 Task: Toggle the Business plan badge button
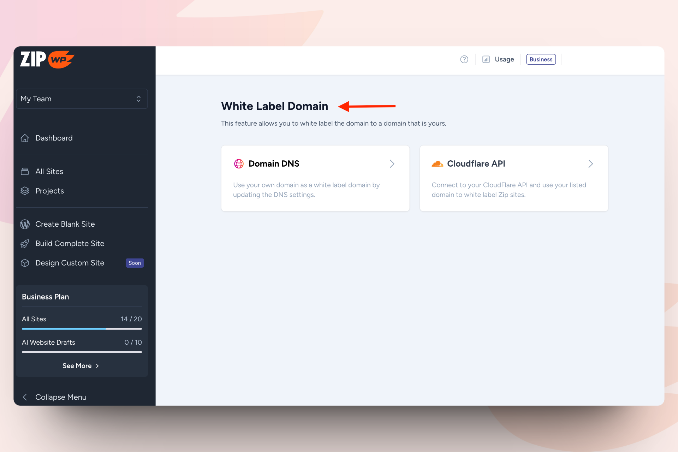click(x=541, y=59)
